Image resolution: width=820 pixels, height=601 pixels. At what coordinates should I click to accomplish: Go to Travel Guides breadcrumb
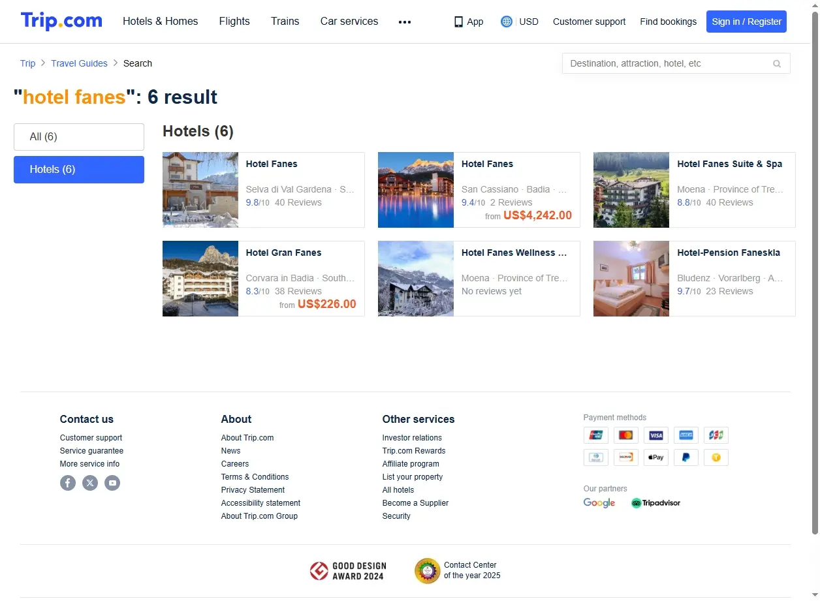click(x=80, y=63)
